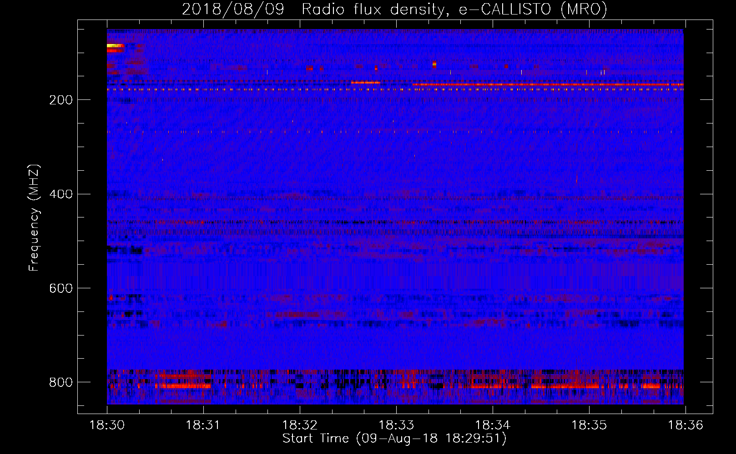Viewport: 736px width, 454px height.
Task: Click the 18:30 time tick label
Action: click(x=106, y=425)
